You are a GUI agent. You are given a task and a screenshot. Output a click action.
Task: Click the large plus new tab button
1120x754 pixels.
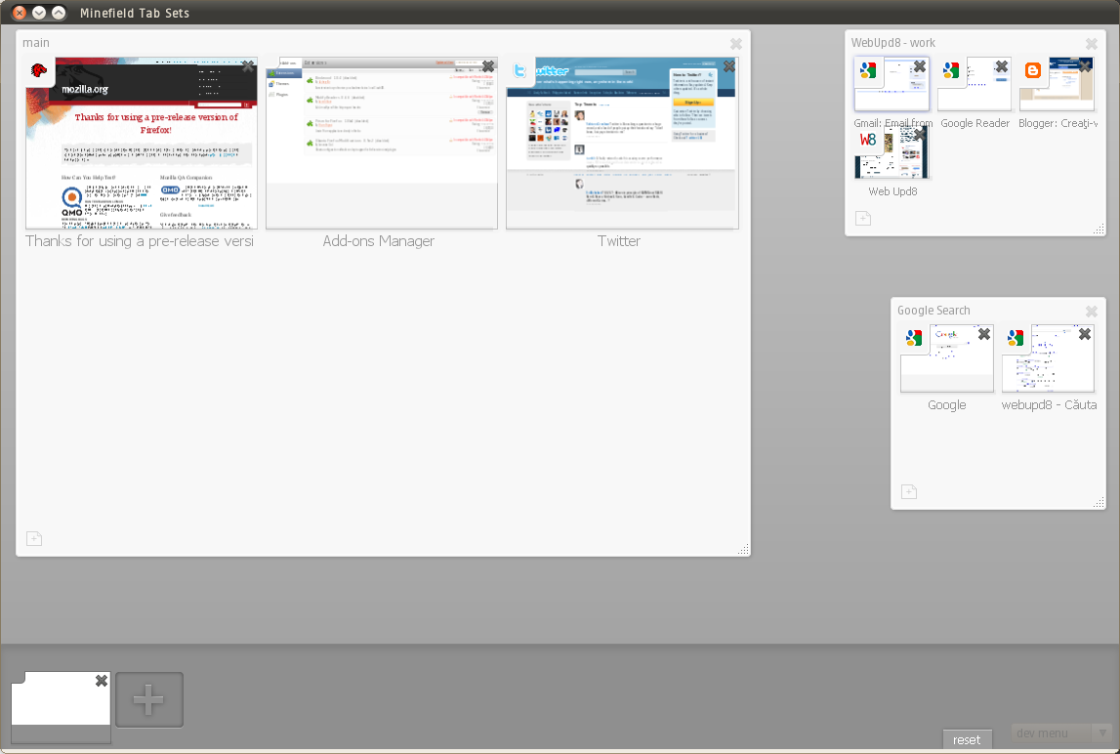click(149, 699)
